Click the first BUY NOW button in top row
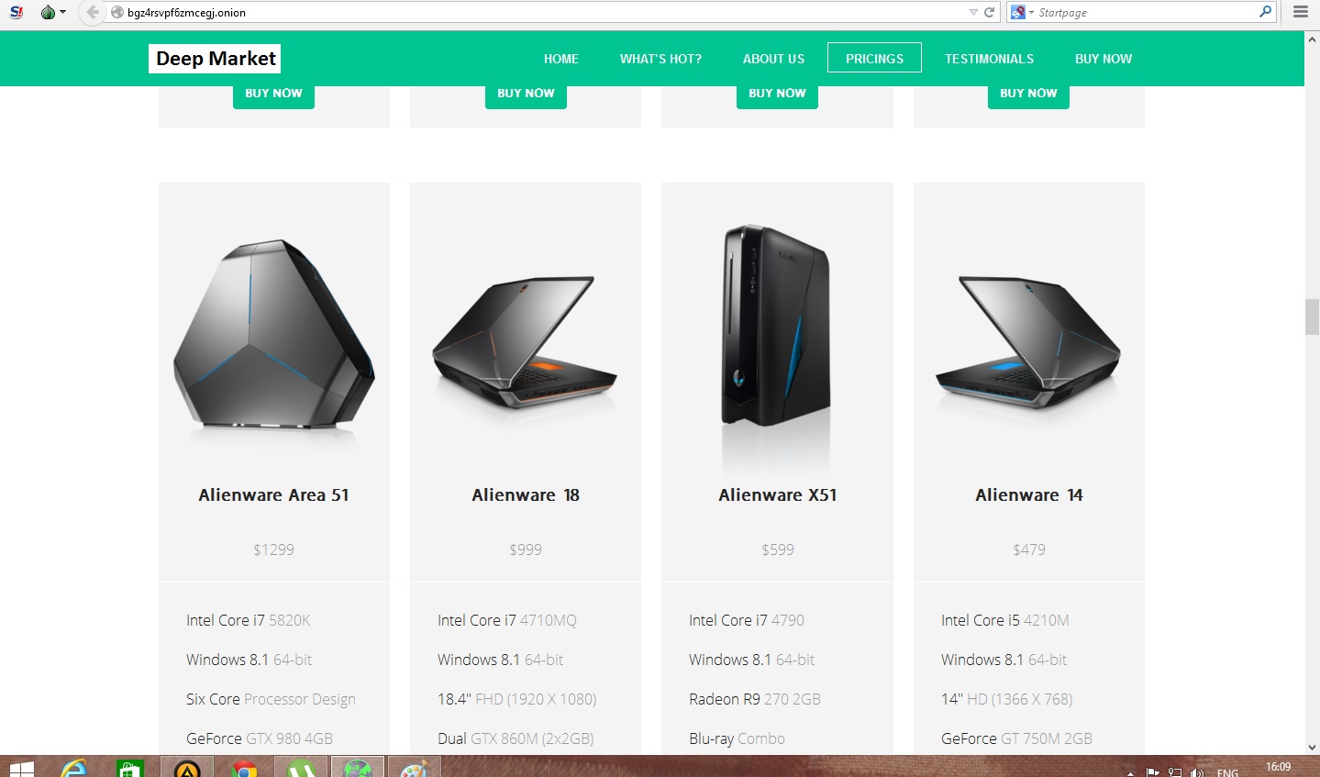This screenshot has width=1320, height=777. point(273,95)
